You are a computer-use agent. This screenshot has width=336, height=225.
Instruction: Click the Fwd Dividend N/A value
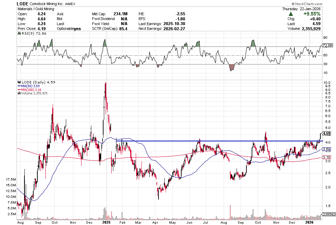click(x=124, y=19)
